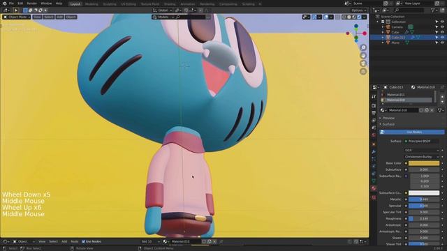Image resolution: width=447 pixels, height=251 pixels.
Task: Click the blue Use Nodes button
Action: [412, 132]
